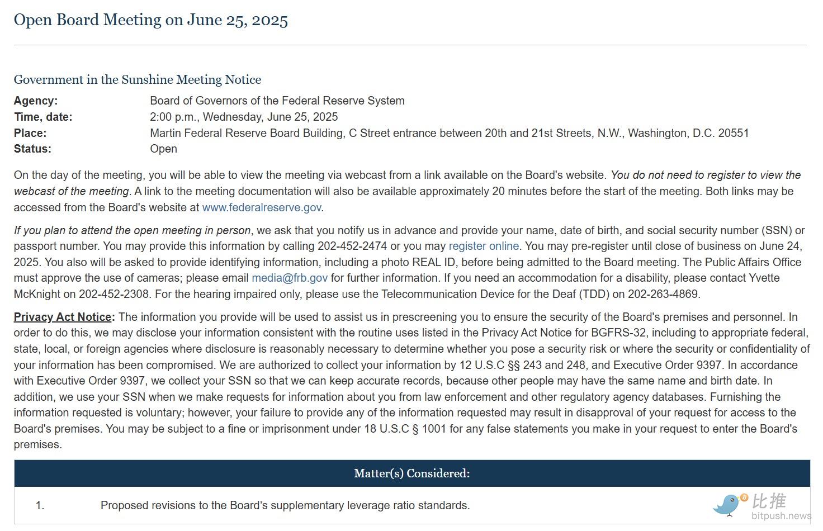
Task: Click the media@frb.gov email link
Action: 290,278
